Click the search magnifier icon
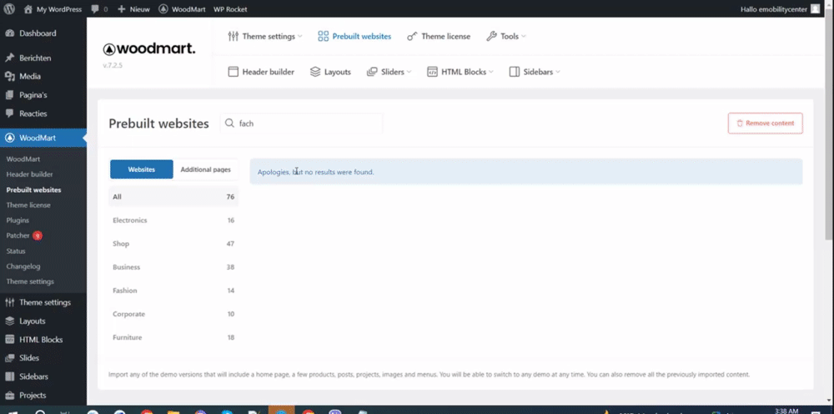Viewport: 834px width, 414px height. tap(230, 123)
